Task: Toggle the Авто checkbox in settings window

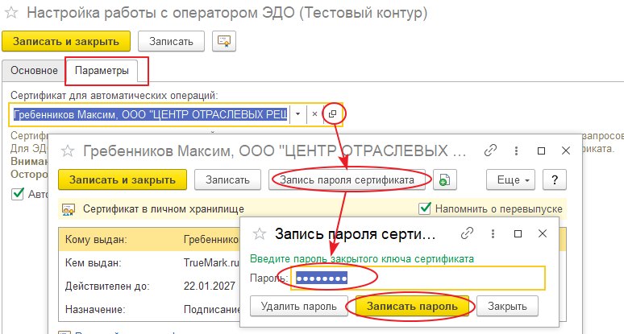Action: click(17, 194)
